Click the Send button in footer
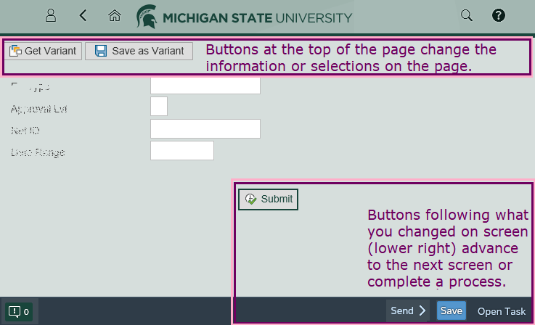 [408, 311]
